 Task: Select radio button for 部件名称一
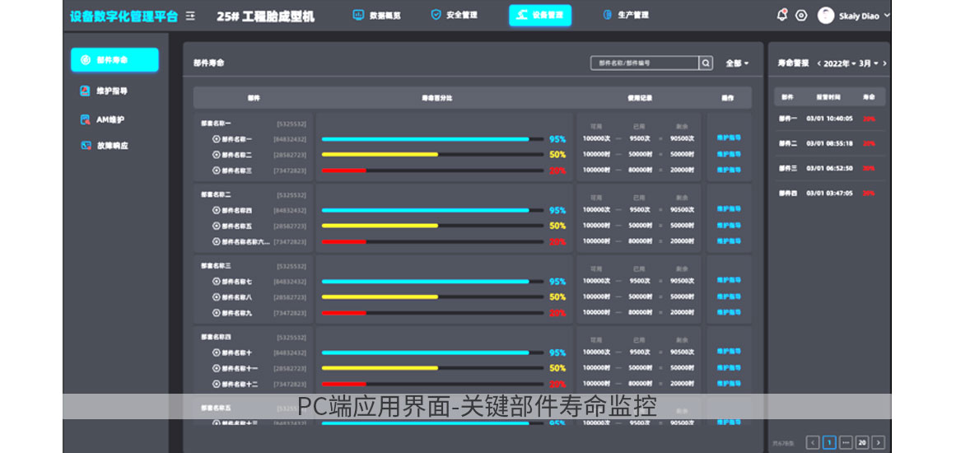[217, 139]
